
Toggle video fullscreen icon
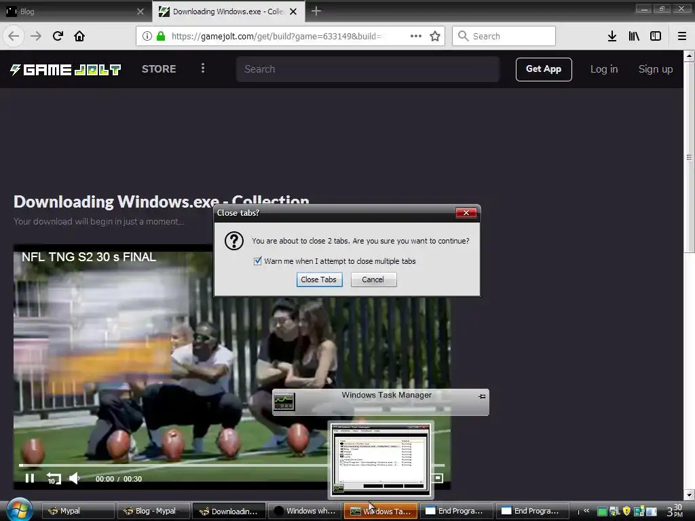pyautogui.click(x=438, y=478)
